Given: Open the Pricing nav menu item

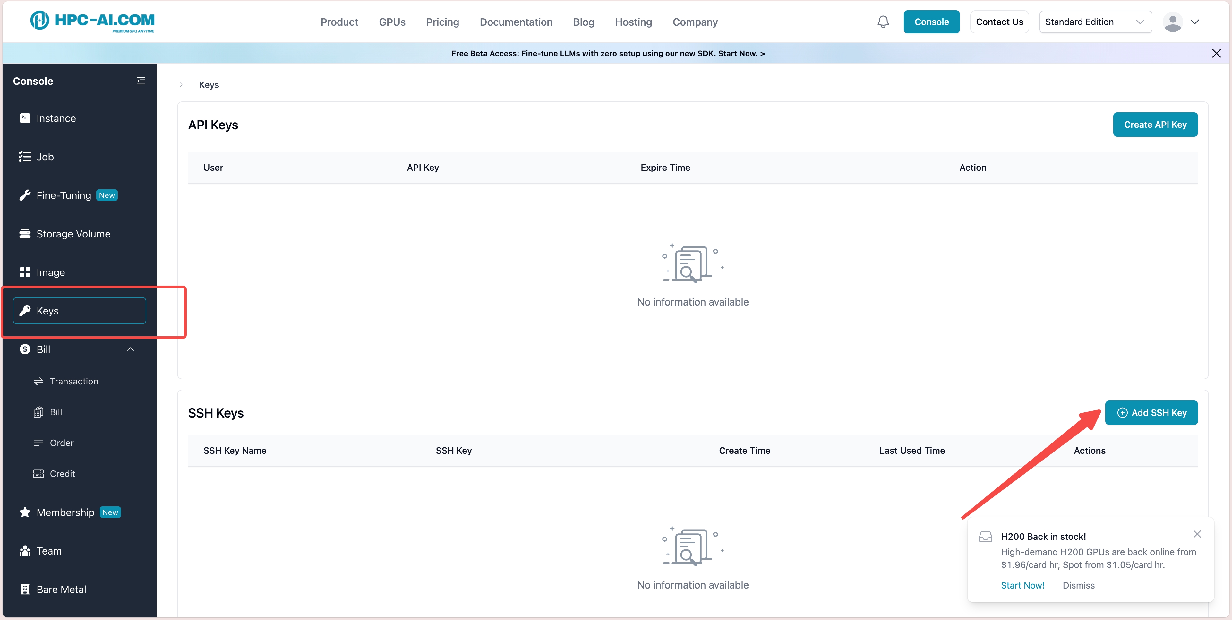Looking at the screenshot, I should tap(442, 22).
